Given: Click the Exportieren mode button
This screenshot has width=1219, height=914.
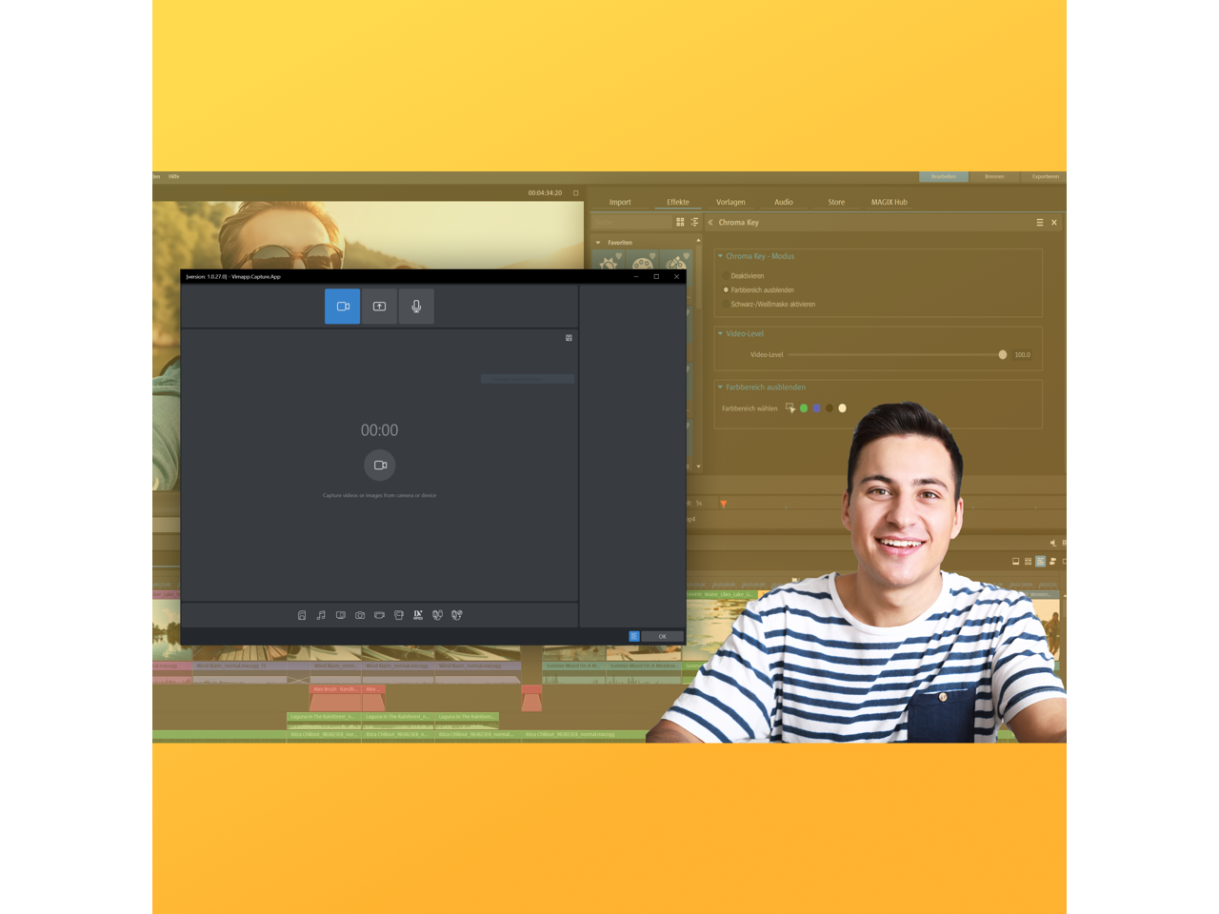Looking at the screenshot, I should point(1045,176).
